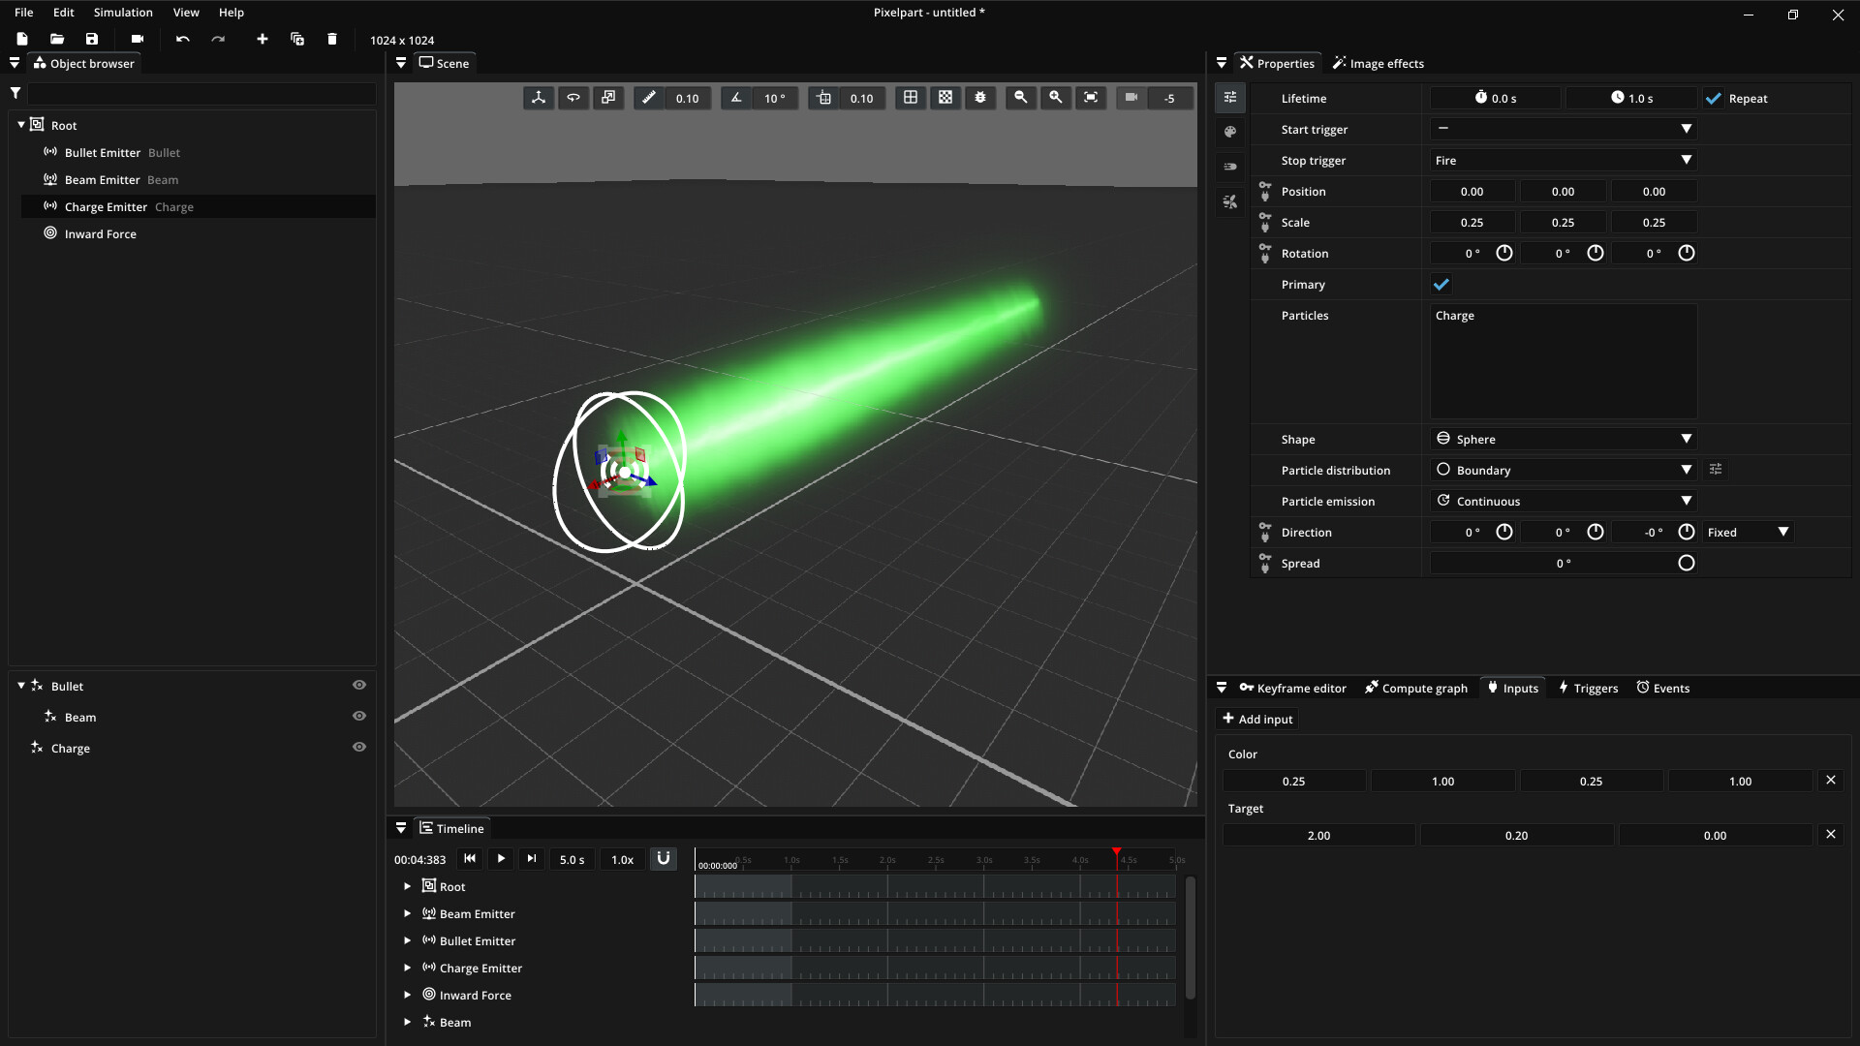Duplicate the selected object
The width and height of the screenshot is (1860, 1046).
297,39
